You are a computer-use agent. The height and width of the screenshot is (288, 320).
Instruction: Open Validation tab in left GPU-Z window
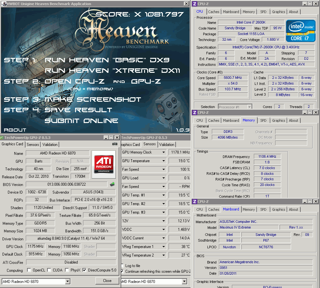(x=50, y=144)
